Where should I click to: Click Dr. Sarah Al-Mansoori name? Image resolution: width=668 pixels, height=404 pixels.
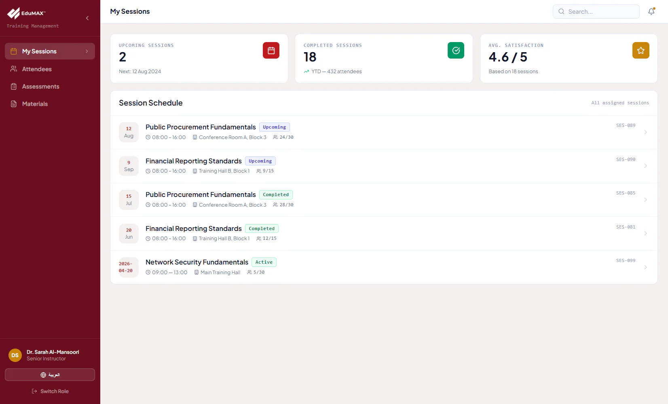[53, 352]
